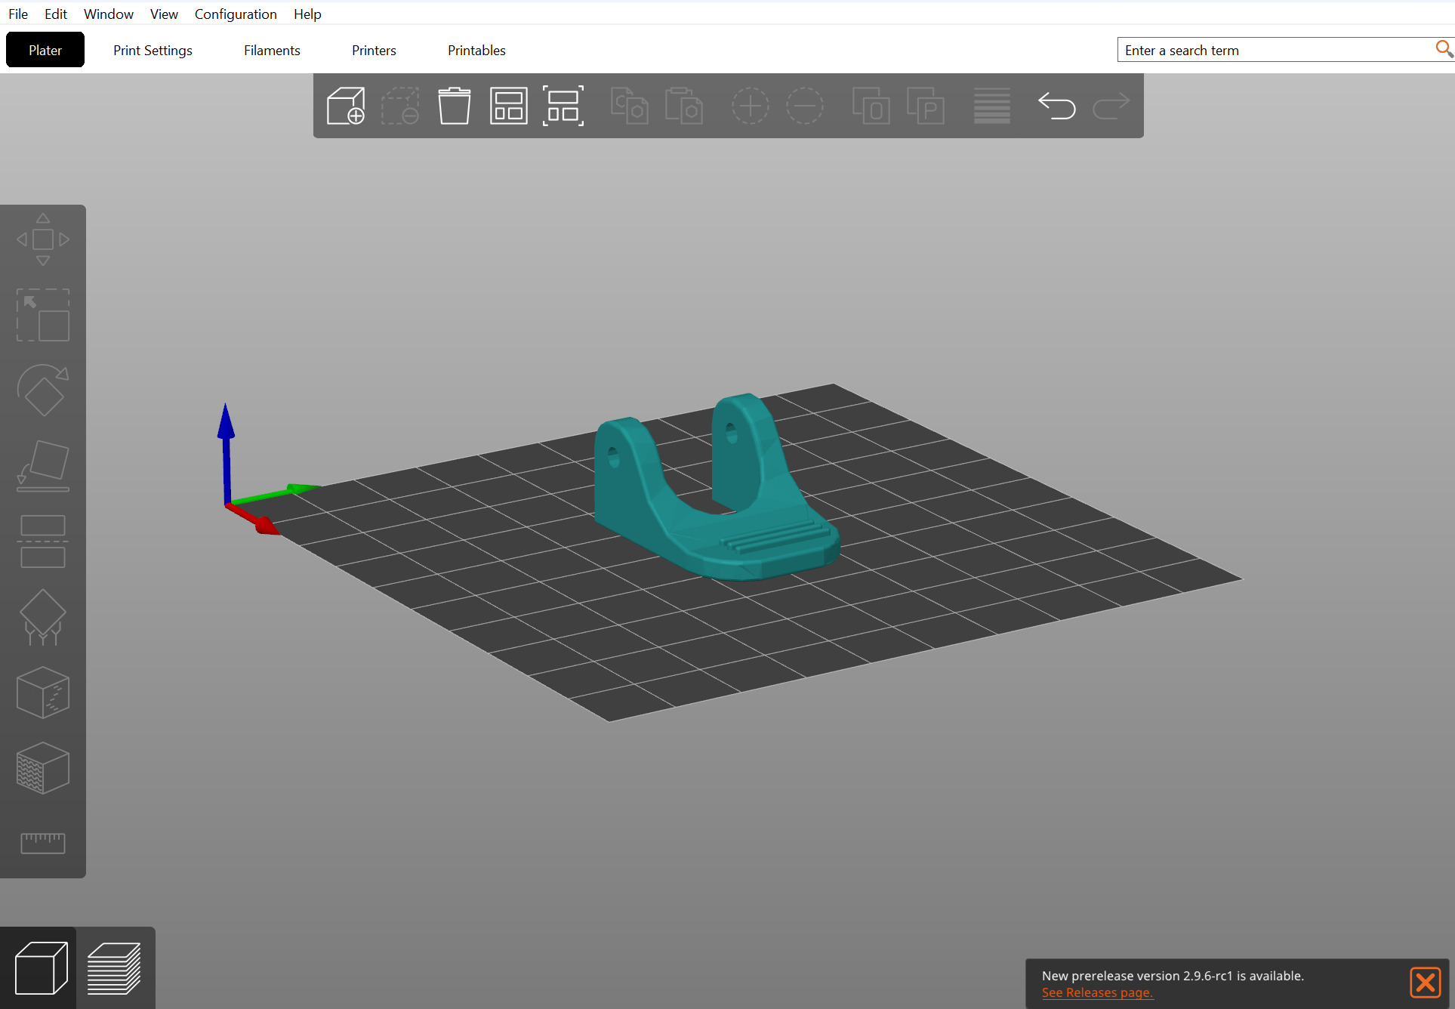1455x1009 pixels.
Task: Open the Configuration menu
Action: coord(236,14)
